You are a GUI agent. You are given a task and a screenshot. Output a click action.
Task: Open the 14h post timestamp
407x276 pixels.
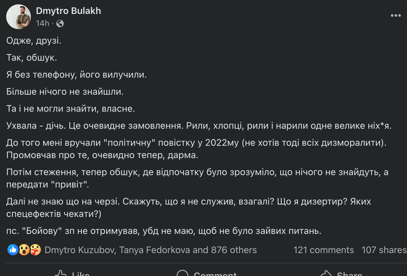[x=43, y=23]
